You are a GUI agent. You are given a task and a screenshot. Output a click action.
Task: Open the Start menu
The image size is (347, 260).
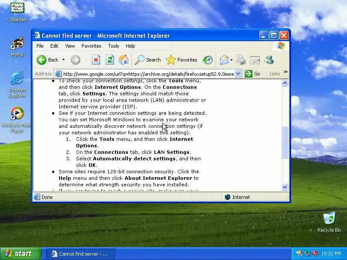[x=20, y=253]
